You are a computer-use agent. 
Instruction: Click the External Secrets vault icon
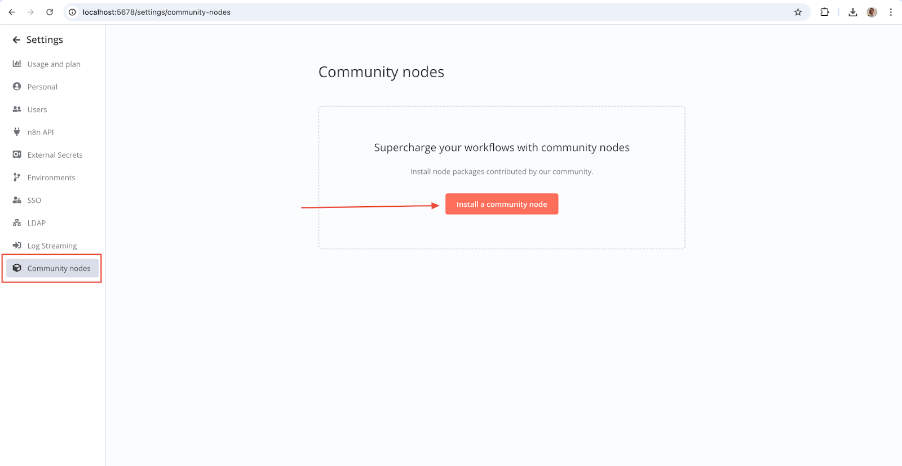tap(17, 154)
